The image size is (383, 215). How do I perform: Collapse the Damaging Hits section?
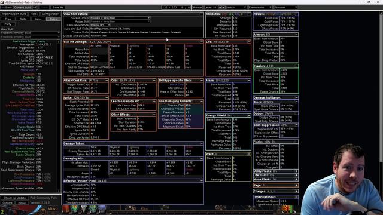pos(201,158)
